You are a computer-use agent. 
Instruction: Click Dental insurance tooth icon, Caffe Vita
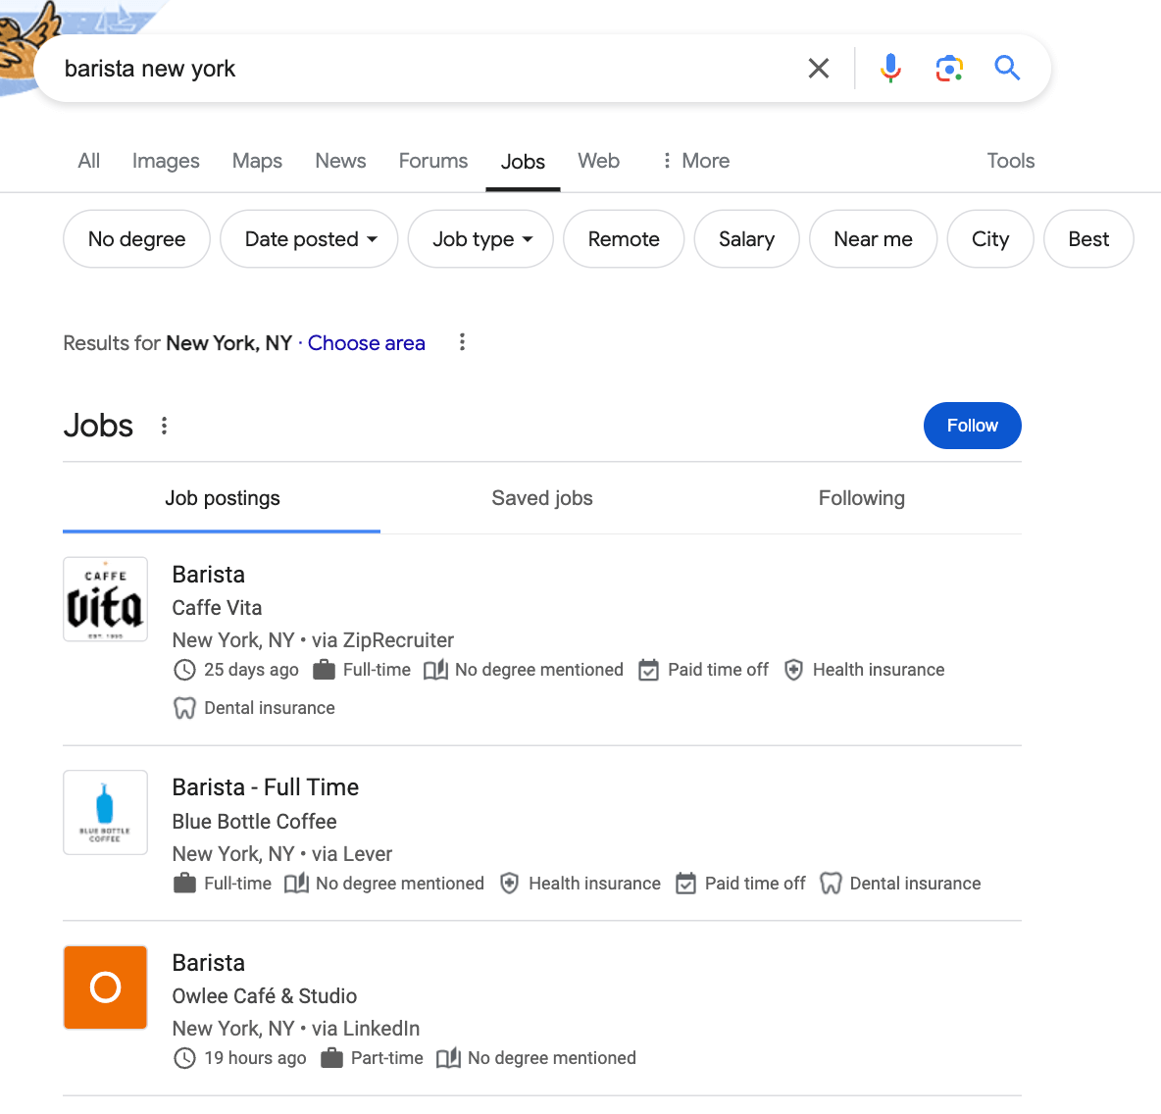(x=184, y=709)
